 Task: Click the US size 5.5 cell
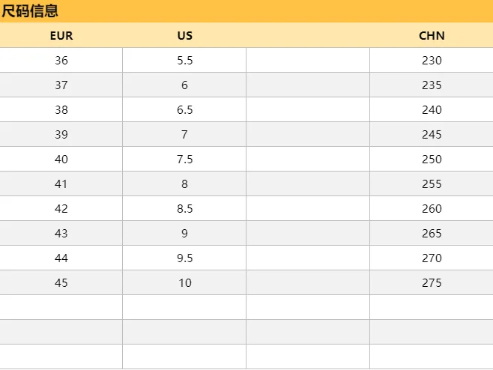click(184, 61)
